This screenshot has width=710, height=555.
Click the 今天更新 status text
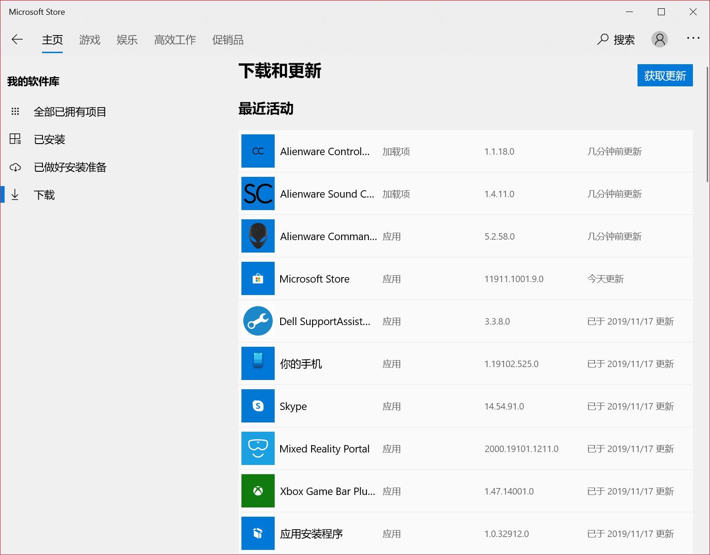606,279
